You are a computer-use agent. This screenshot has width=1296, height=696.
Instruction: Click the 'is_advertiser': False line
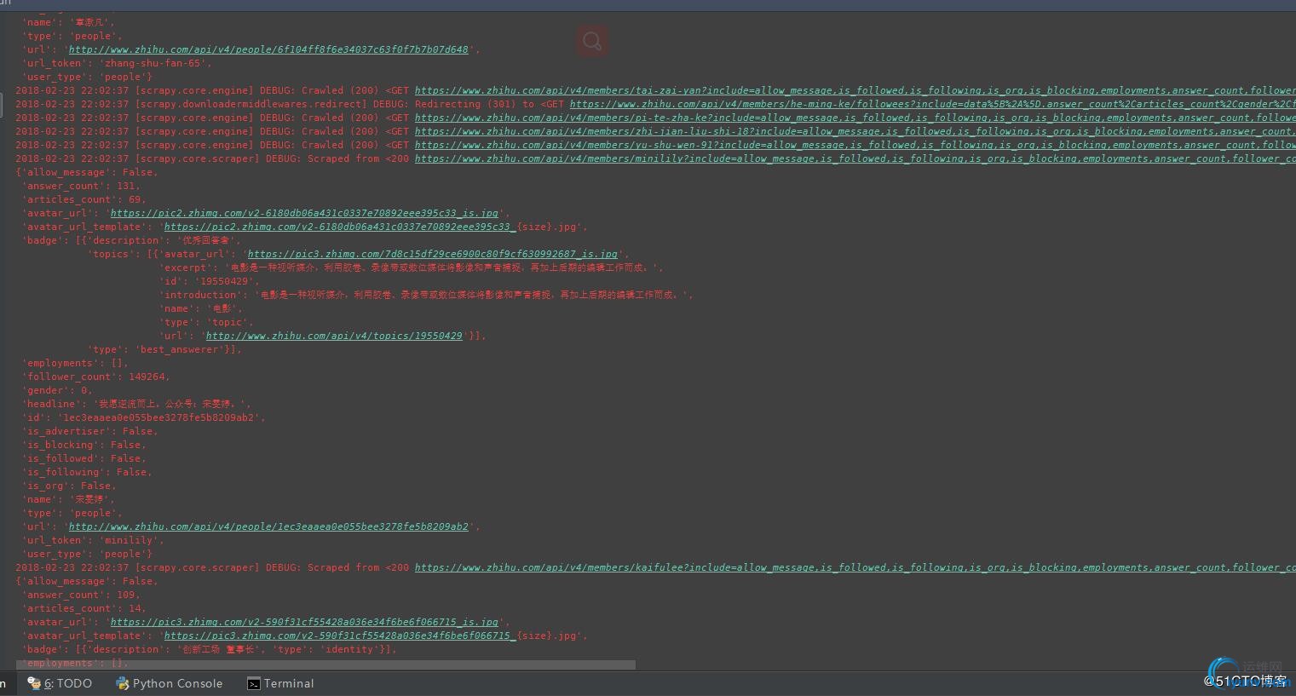point(89,431)
